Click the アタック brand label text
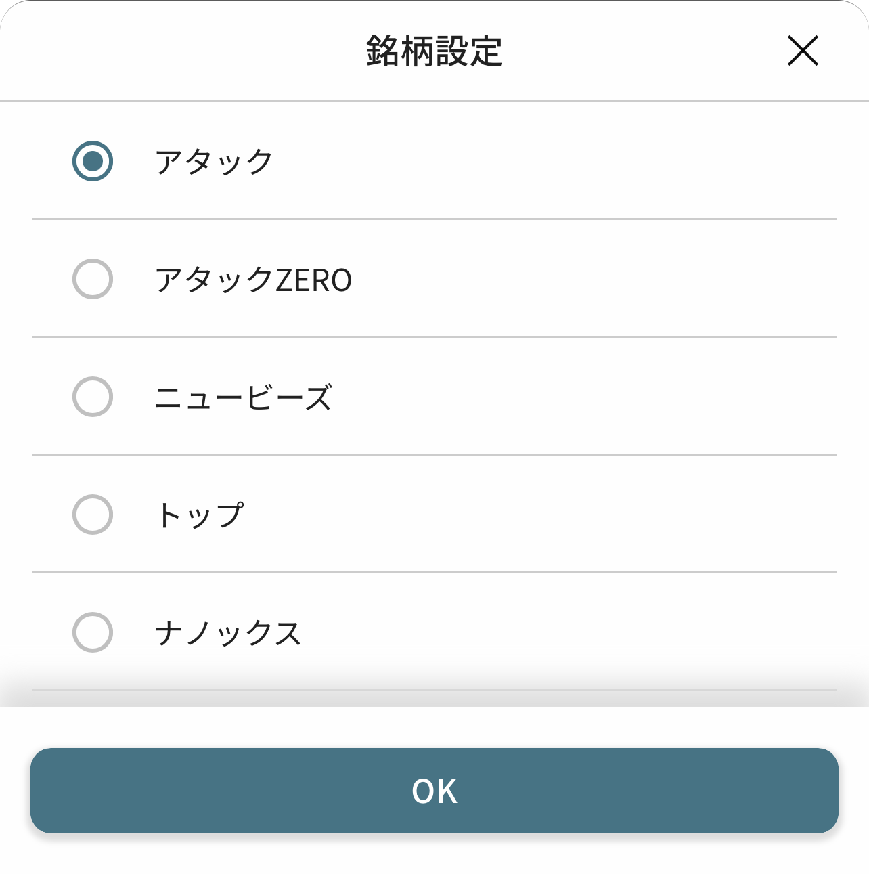This screenshot has width=869, height=874. (x=213, y=162)
